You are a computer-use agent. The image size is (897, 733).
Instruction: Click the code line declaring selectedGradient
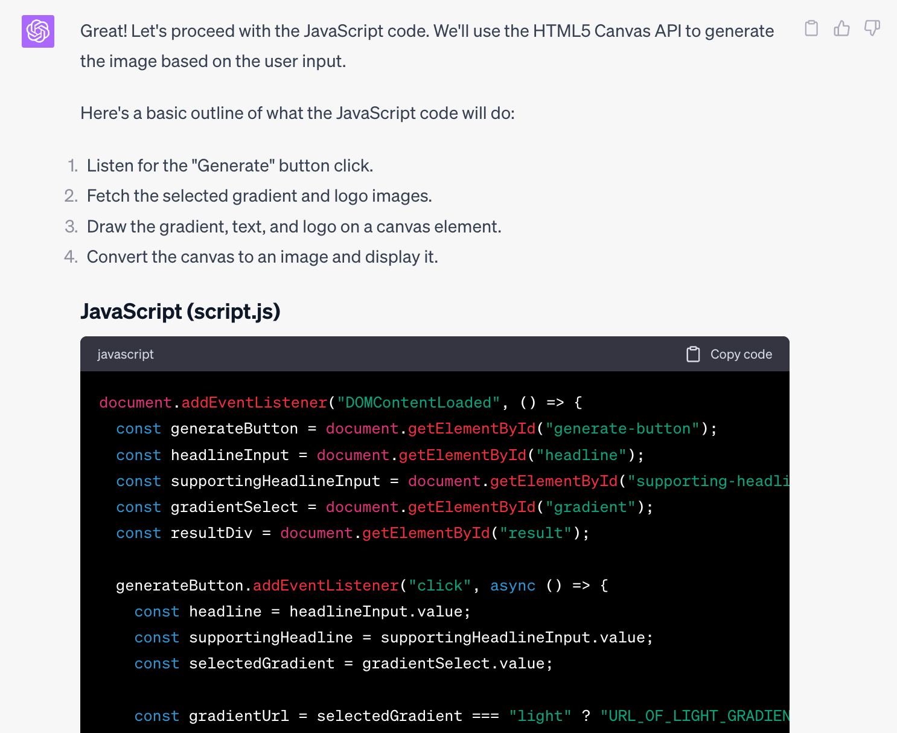(343, 664)
